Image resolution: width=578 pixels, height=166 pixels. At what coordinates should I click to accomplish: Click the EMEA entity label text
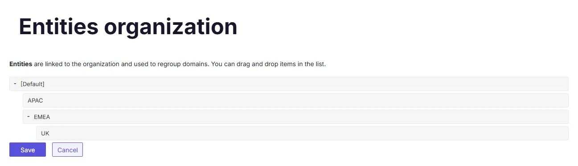42,117
